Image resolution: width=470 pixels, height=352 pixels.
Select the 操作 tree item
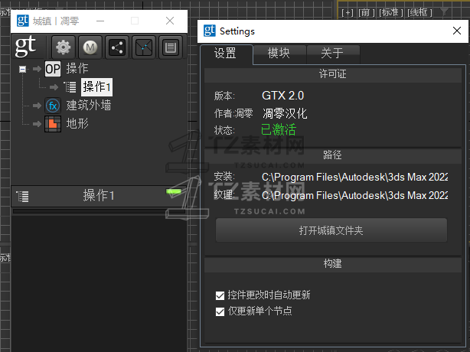click(x=77, y=69)
